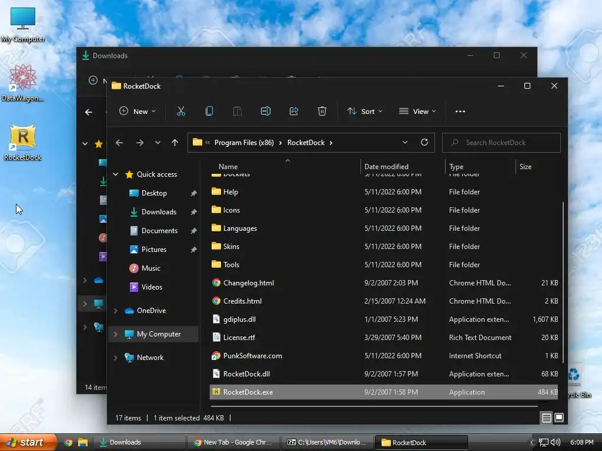Click RocketDock breadcrumb in address bar
Screen dimensions: 602x451
(x=306, y=143)
